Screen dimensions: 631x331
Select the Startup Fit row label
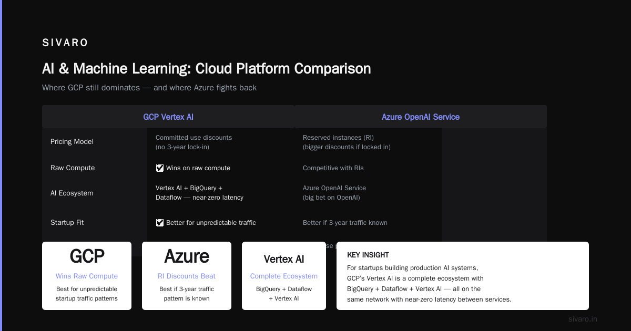(67, 223)
